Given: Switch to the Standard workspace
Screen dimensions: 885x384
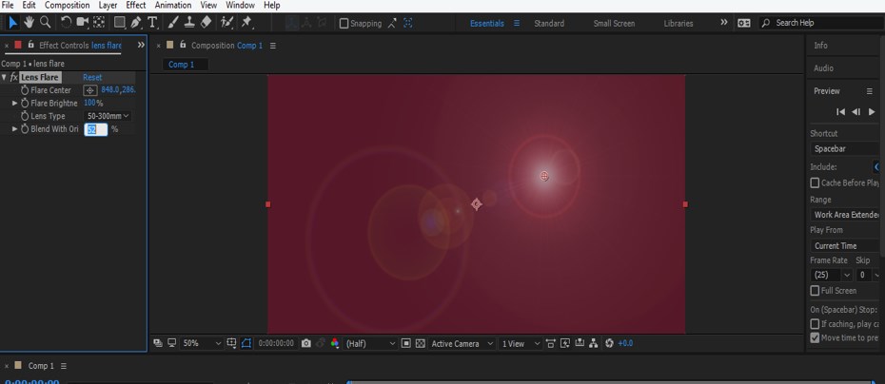Looking at the screenshot, I should pyautogui.click(x=549, y=24).
